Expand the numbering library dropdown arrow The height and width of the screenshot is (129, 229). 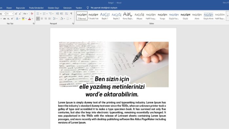pos(47,14)
